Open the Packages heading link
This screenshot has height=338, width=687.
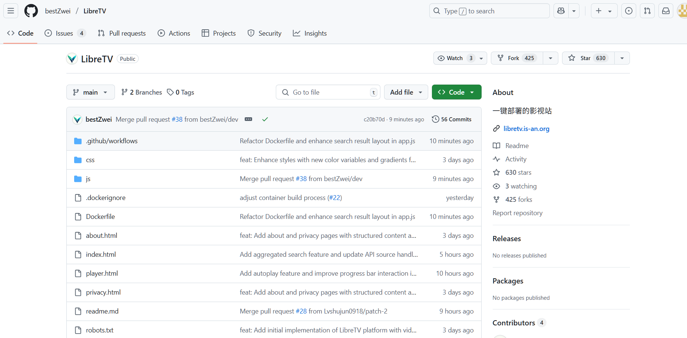508,281
